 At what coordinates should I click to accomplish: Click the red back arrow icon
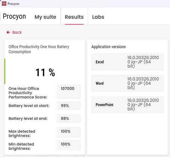coord(8,32)
